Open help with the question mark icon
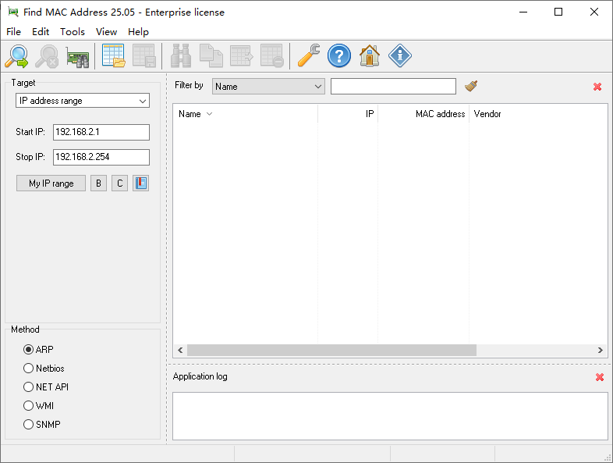 tap(339, 55)
